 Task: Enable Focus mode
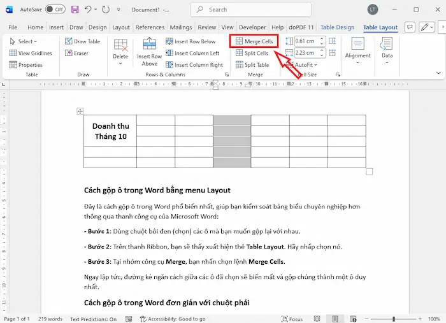pos(292,319)
